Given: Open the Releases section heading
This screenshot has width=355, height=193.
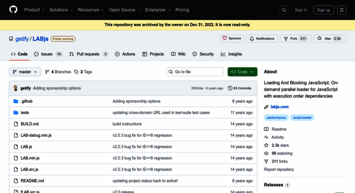Looking at the screenshot, I should [x=274, y=185].
